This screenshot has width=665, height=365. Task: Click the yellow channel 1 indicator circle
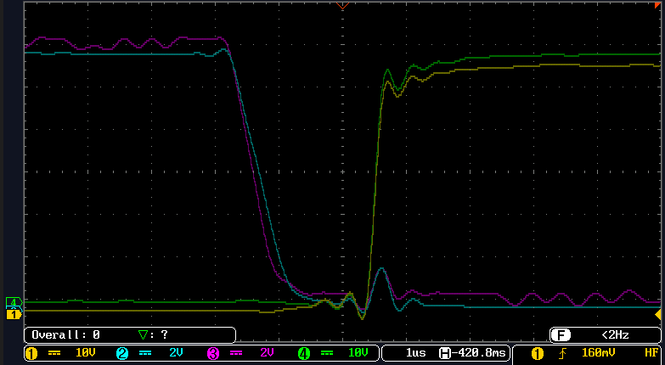coord(31,353)
